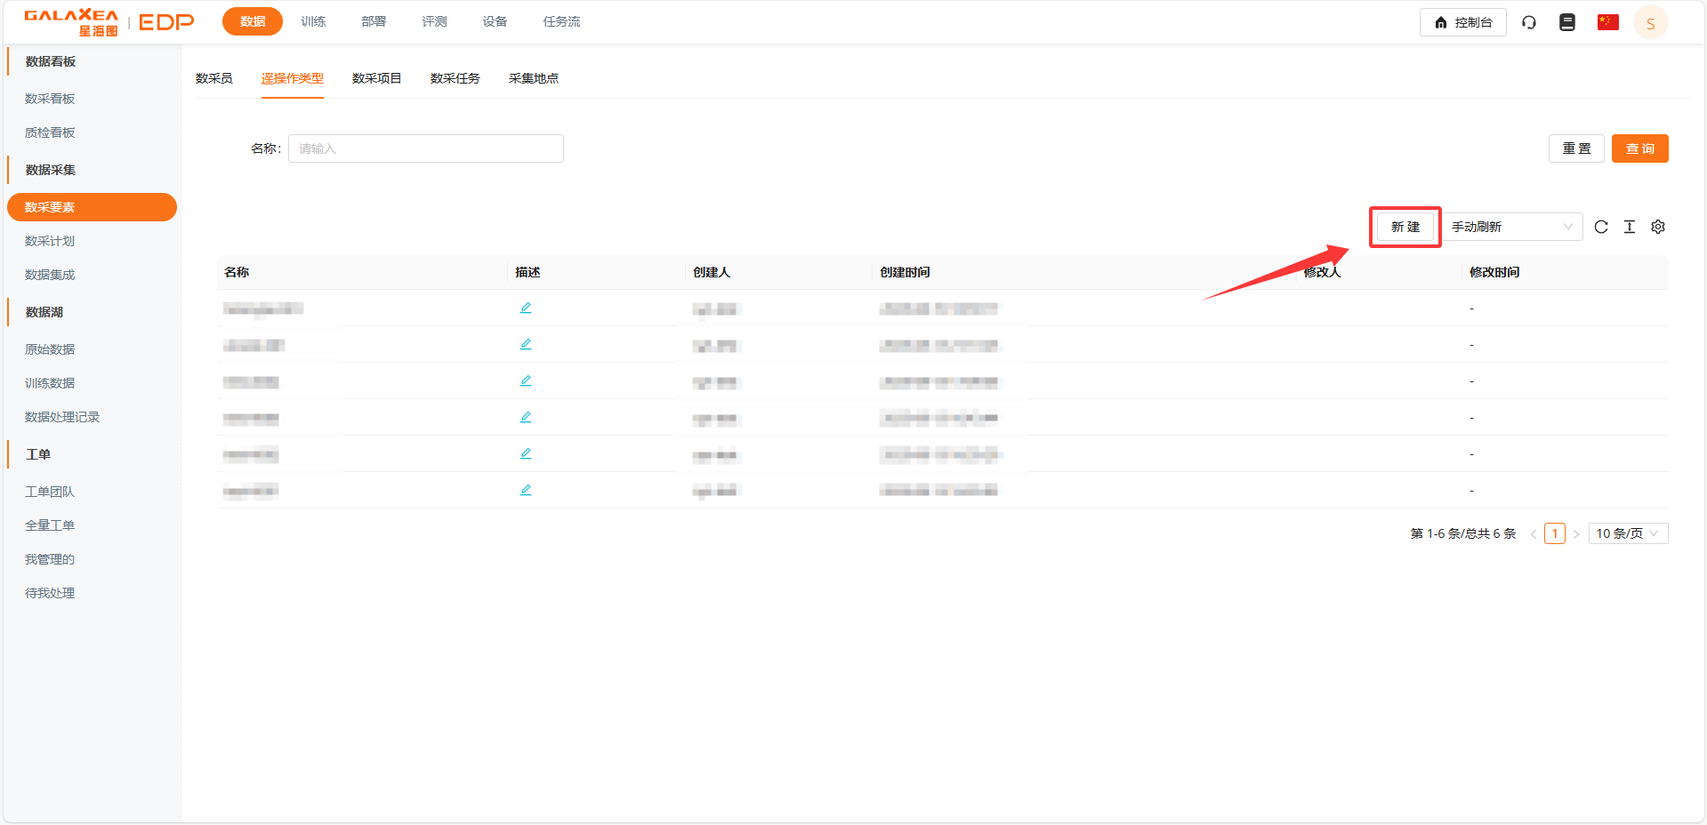Click the edit pencil in the last row

[x=526, y=490]
